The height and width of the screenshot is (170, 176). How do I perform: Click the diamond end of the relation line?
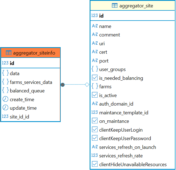click(x=87, y=85)
